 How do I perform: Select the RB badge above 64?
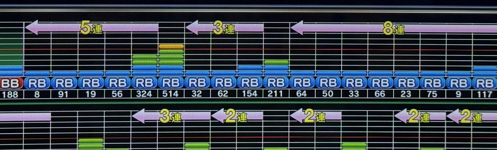(302, 83)
